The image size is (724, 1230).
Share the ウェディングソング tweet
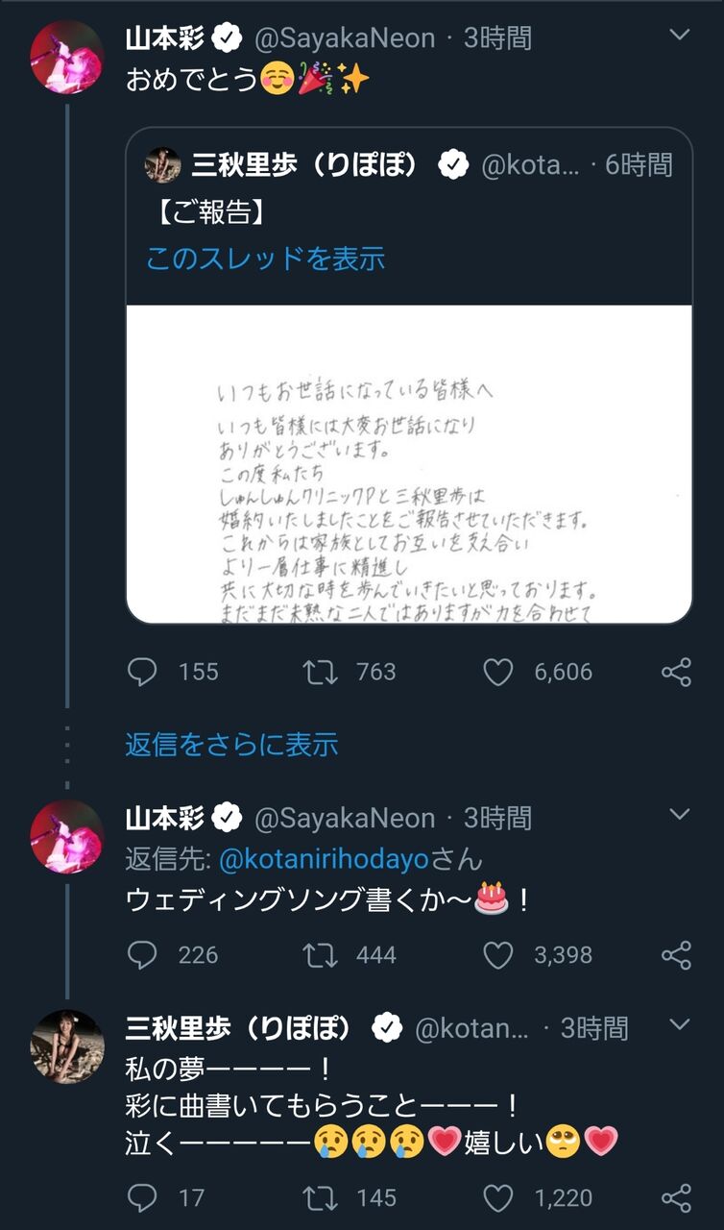point(676,954)
